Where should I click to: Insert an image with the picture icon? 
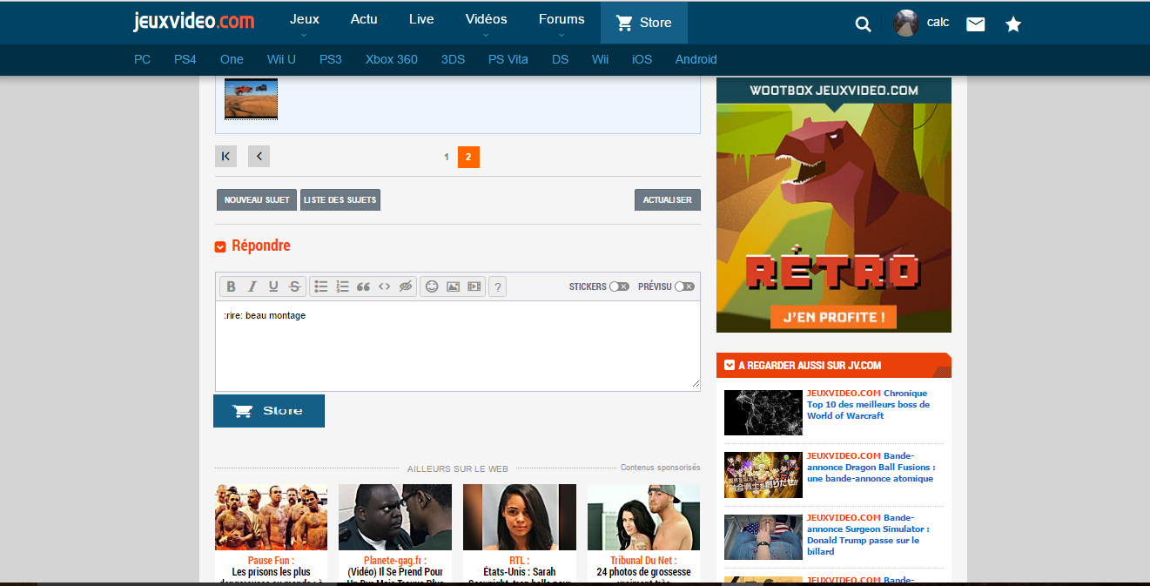[453, 286]
